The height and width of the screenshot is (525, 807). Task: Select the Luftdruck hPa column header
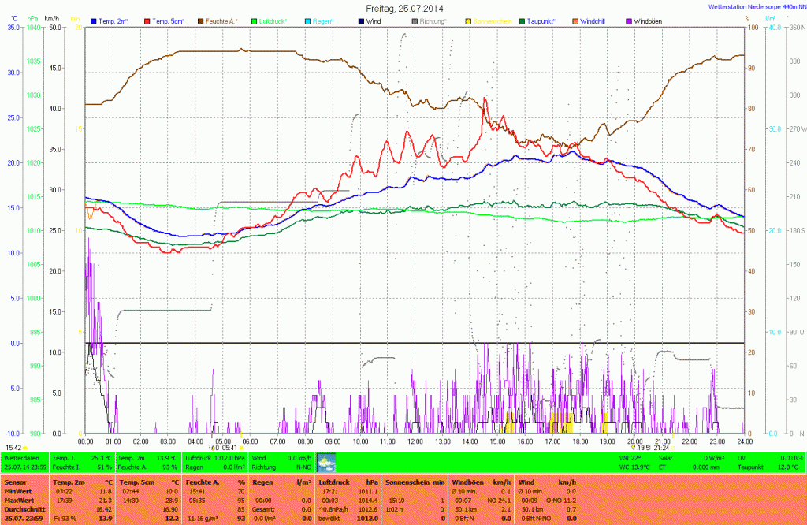348,482
